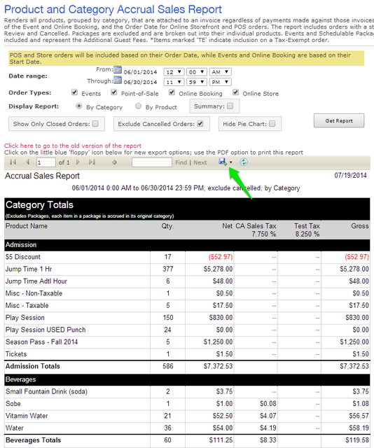Go to first page of report
Screen dimensions: 374x448
(13, 162)
